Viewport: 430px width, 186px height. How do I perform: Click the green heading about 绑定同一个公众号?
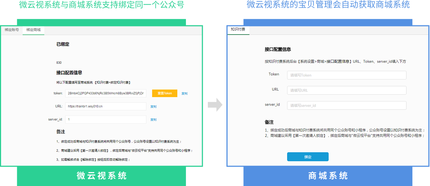click(x=101, y=5)
